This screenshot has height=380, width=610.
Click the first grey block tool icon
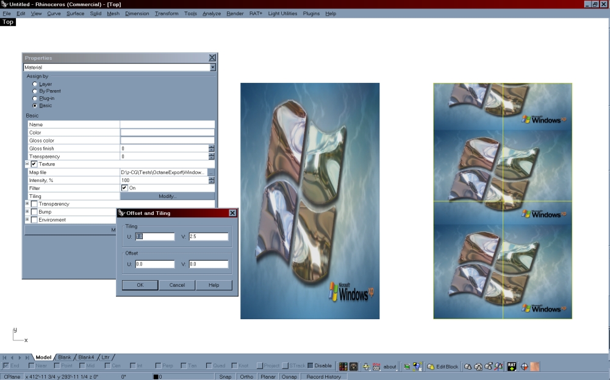point(468,367)
